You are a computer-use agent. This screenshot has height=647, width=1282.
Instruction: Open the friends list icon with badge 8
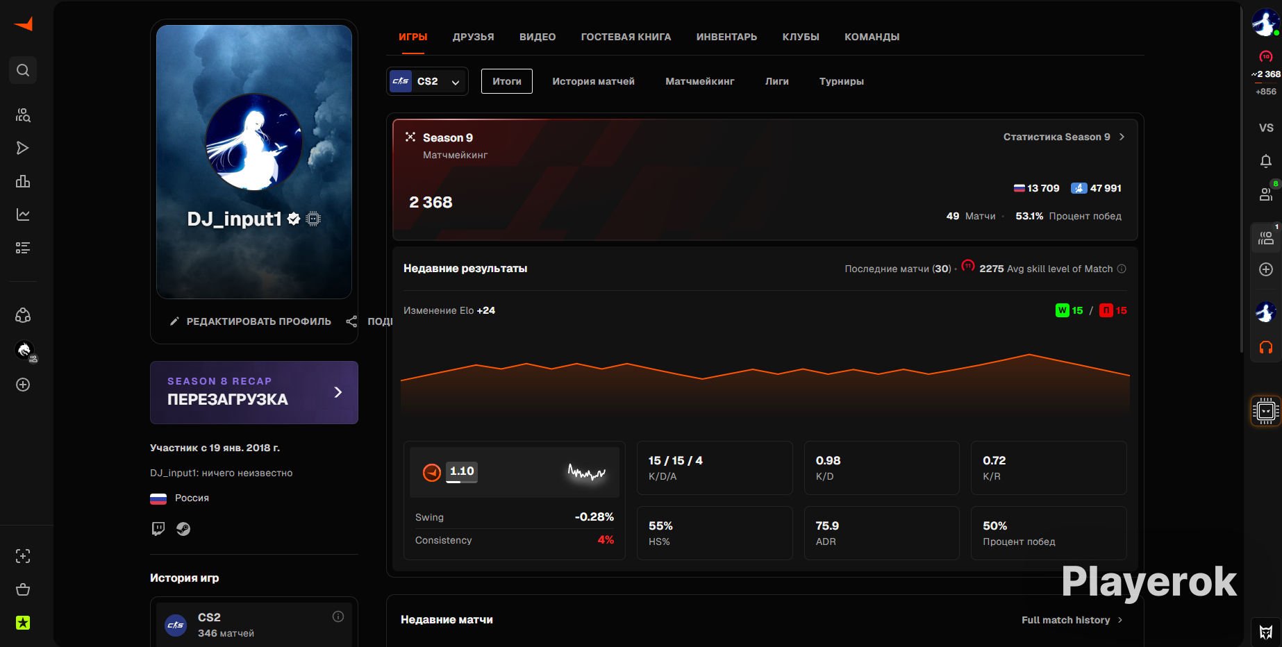1266,194
